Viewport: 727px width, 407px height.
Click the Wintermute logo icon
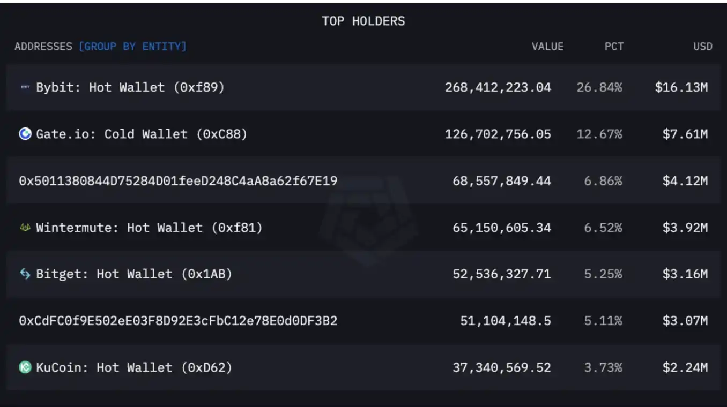click(25, 228)
